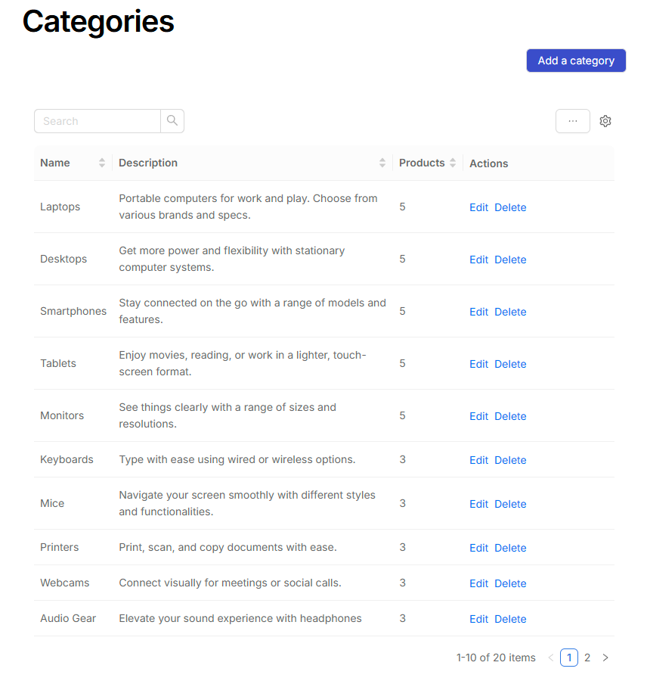Screen dimensions: 647x681
Task: Delete the Audio Gear category
Action: (510, 619)
